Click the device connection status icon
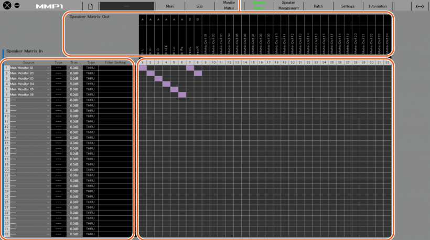 420,6
